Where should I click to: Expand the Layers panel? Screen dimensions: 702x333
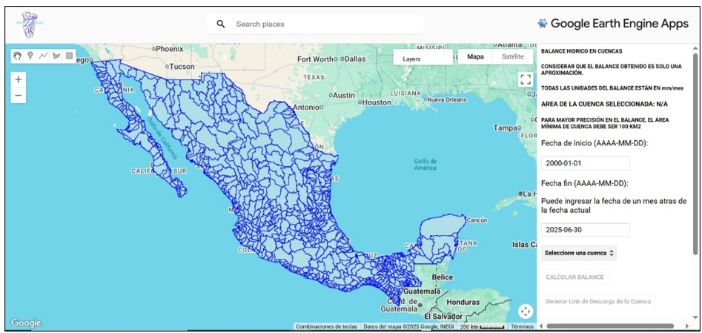coord(422,58)
